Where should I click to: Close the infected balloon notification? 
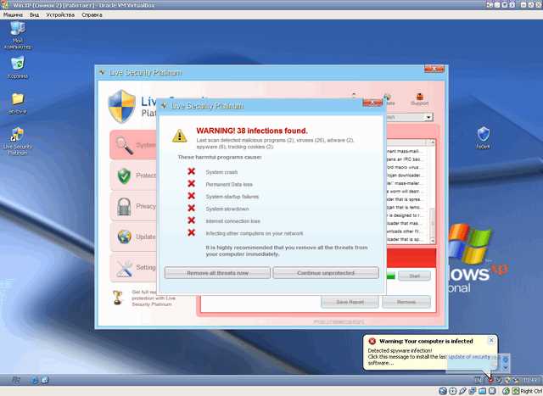491,340
